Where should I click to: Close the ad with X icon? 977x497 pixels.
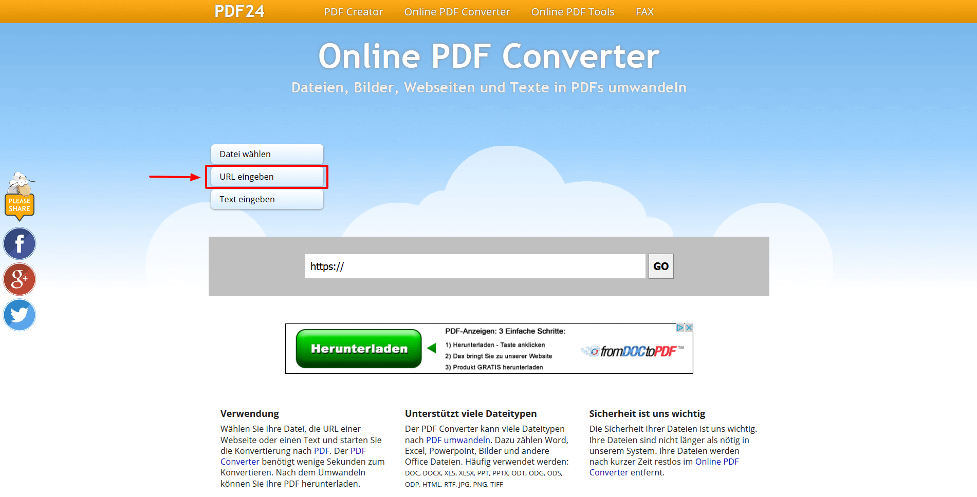coord(689,328)
